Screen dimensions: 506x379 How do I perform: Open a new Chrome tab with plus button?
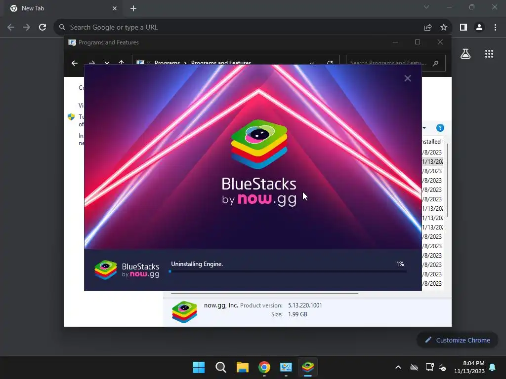coord(133,8)
